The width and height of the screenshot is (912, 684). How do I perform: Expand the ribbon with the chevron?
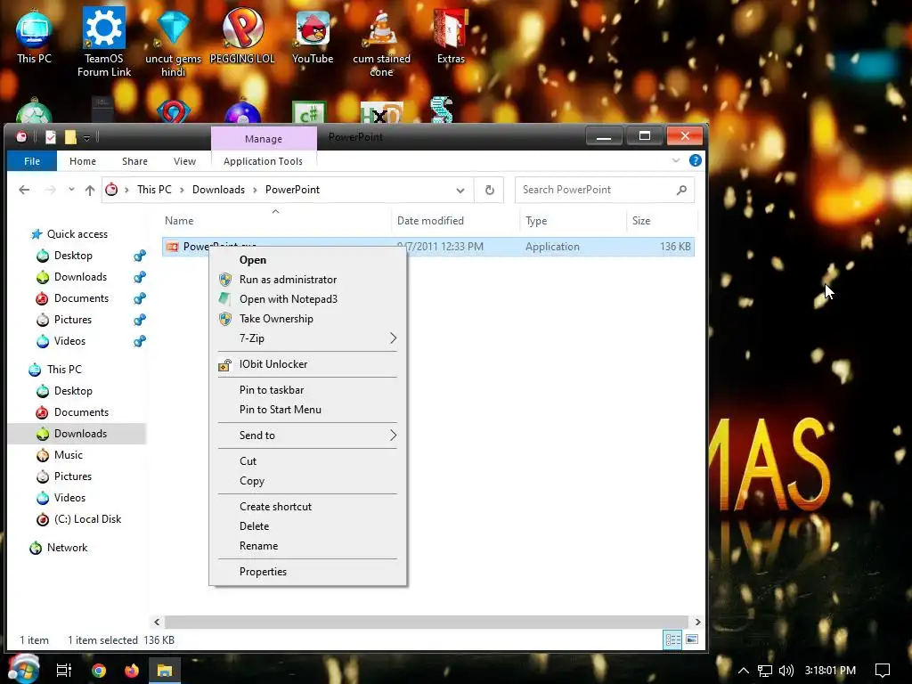click(x=675, y=160)
